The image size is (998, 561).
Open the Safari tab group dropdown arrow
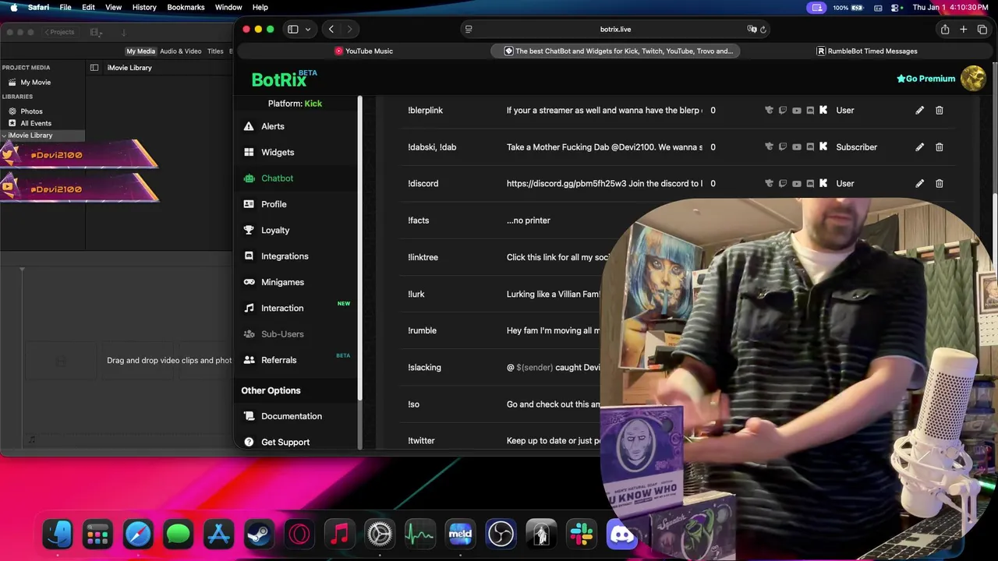[308, 29]
